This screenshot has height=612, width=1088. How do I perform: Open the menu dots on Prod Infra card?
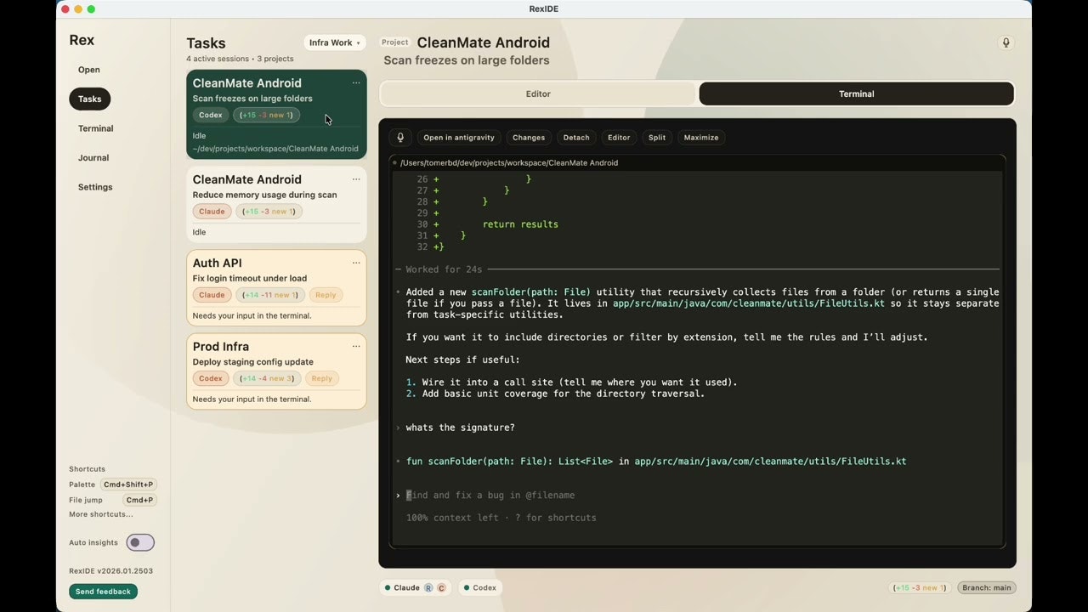[356, 346]
